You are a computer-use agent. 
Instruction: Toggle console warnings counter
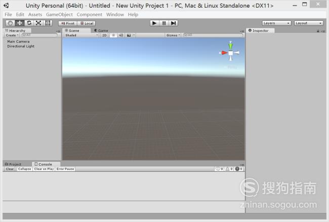point(229,169)
